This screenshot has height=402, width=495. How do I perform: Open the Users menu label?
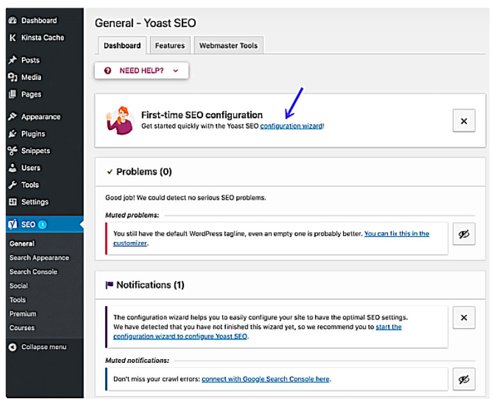31,168
